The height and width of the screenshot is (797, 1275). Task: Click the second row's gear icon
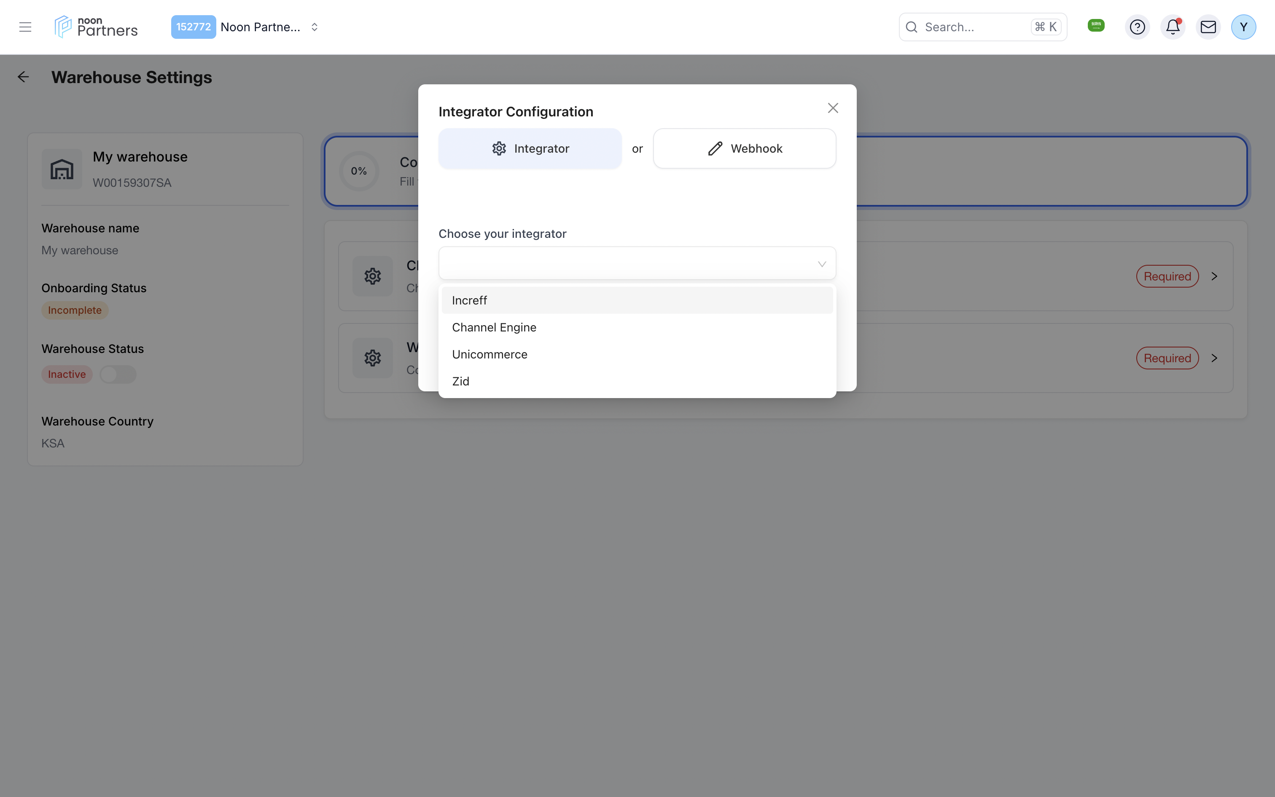[372, 358]
